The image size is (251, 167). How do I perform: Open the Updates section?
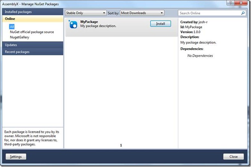click(x=32, y=45)
